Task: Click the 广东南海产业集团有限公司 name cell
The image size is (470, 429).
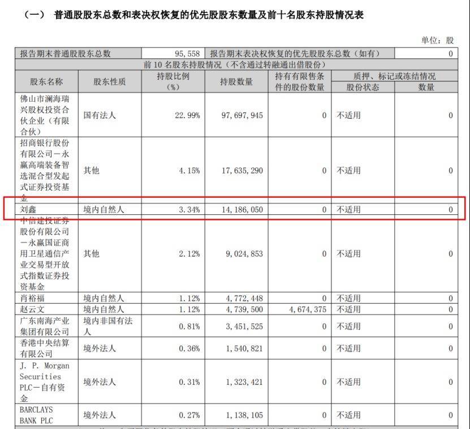Action: [x=46, y=326]
